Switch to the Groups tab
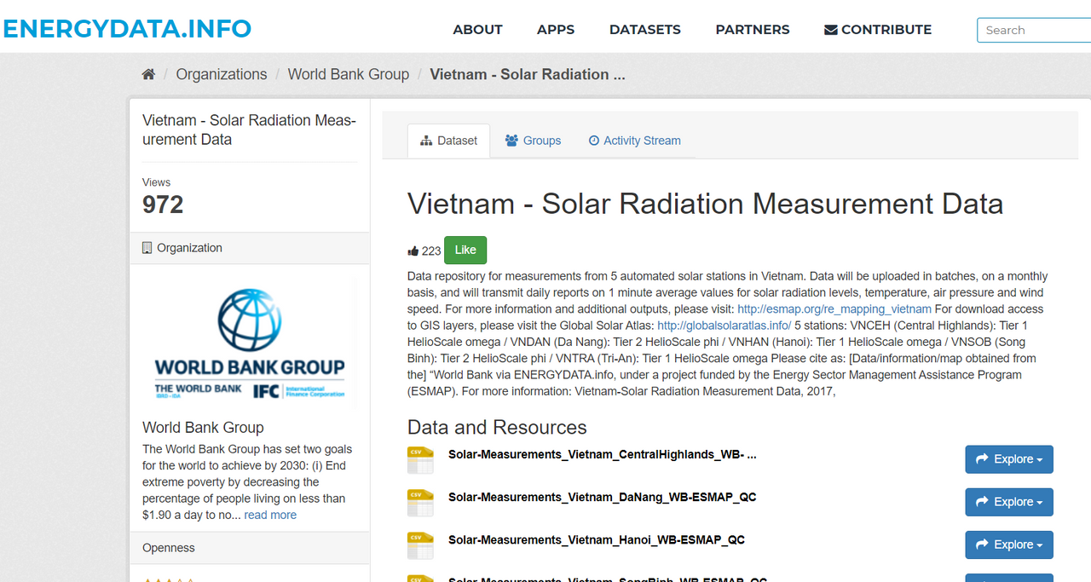The width and height of the screenshot is (1091, 582). (x=533, y=141)
